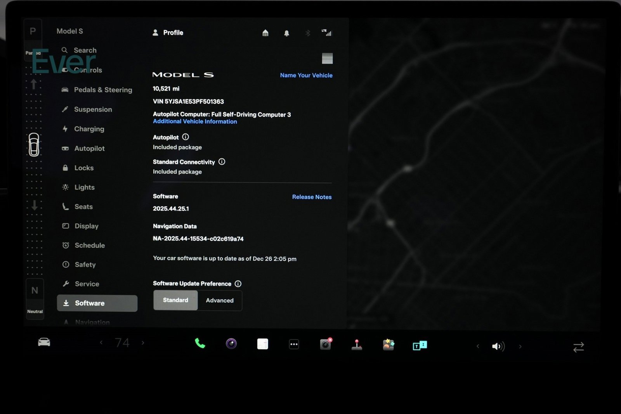
Task: Open all apps three-dot icon
Action: (x=294, y=344)
